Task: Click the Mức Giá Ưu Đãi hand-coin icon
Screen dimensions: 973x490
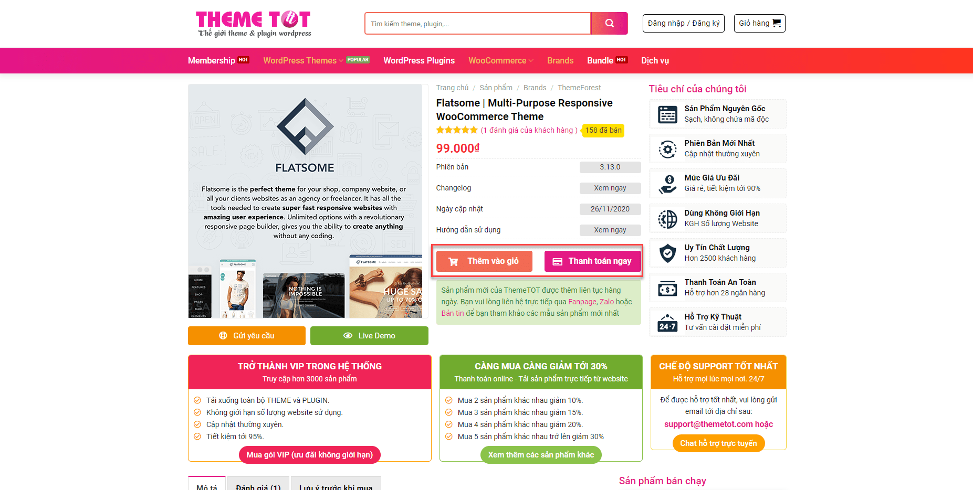Action: point(667,184)
